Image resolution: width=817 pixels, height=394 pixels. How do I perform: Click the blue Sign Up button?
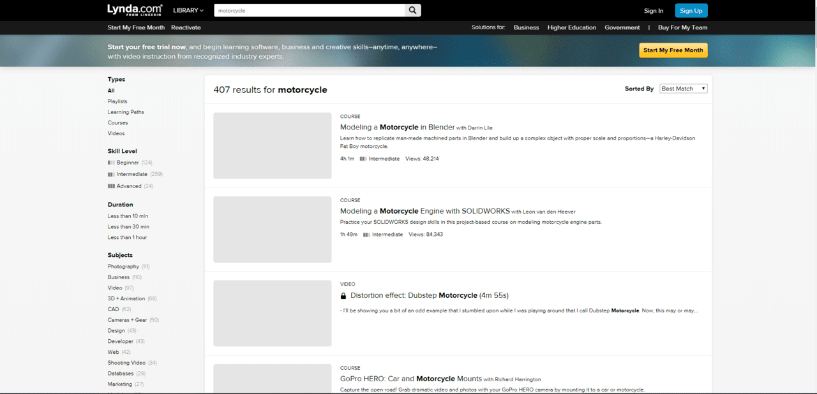[691, 10]
